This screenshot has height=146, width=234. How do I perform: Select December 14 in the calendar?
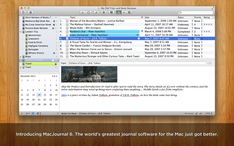(x=39, y=94)
